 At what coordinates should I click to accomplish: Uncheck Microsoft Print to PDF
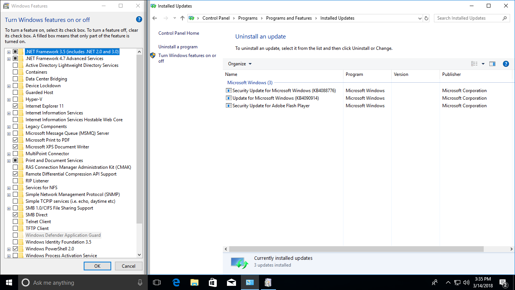15,140
